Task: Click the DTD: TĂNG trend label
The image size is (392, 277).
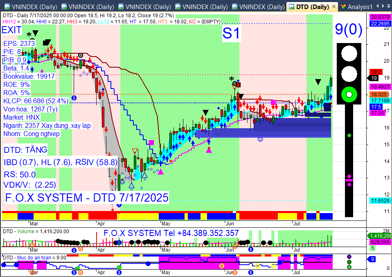Action: click(x=25, y=150)
